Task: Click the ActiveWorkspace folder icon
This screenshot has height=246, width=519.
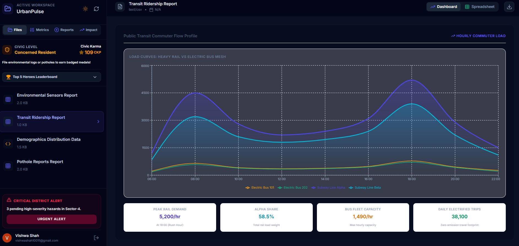Action: (x=8, y=9)
